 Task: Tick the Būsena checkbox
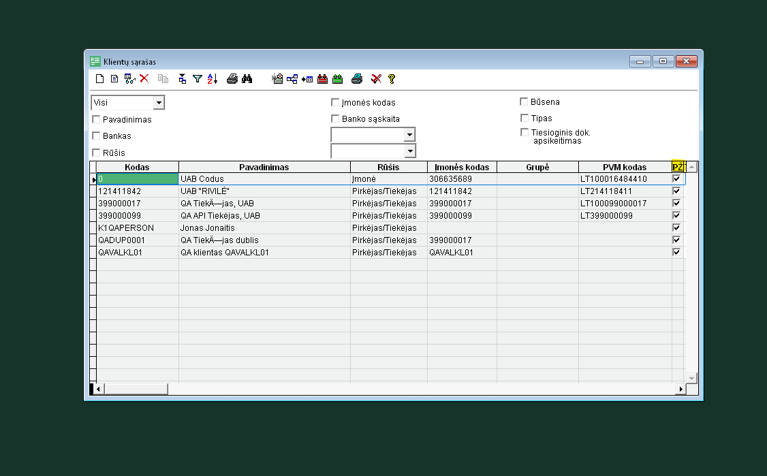(524, 101)
